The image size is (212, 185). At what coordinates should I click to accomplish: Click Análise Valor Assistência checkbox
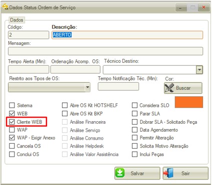click(x=64, y=154)
